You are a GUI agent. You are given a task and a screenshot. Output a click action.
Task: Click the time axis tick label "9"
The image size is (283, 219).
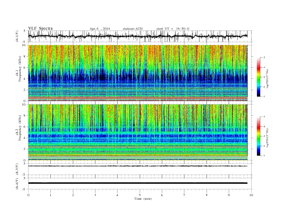point(229,195)
